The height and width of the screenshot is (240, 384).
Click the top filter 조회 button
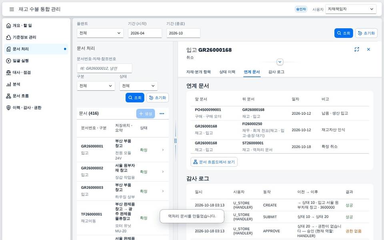344,33
